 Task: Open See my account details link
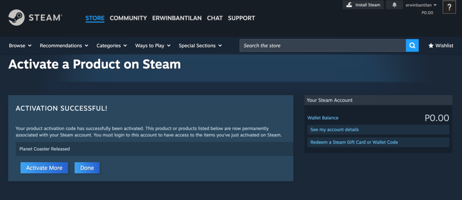335,130
